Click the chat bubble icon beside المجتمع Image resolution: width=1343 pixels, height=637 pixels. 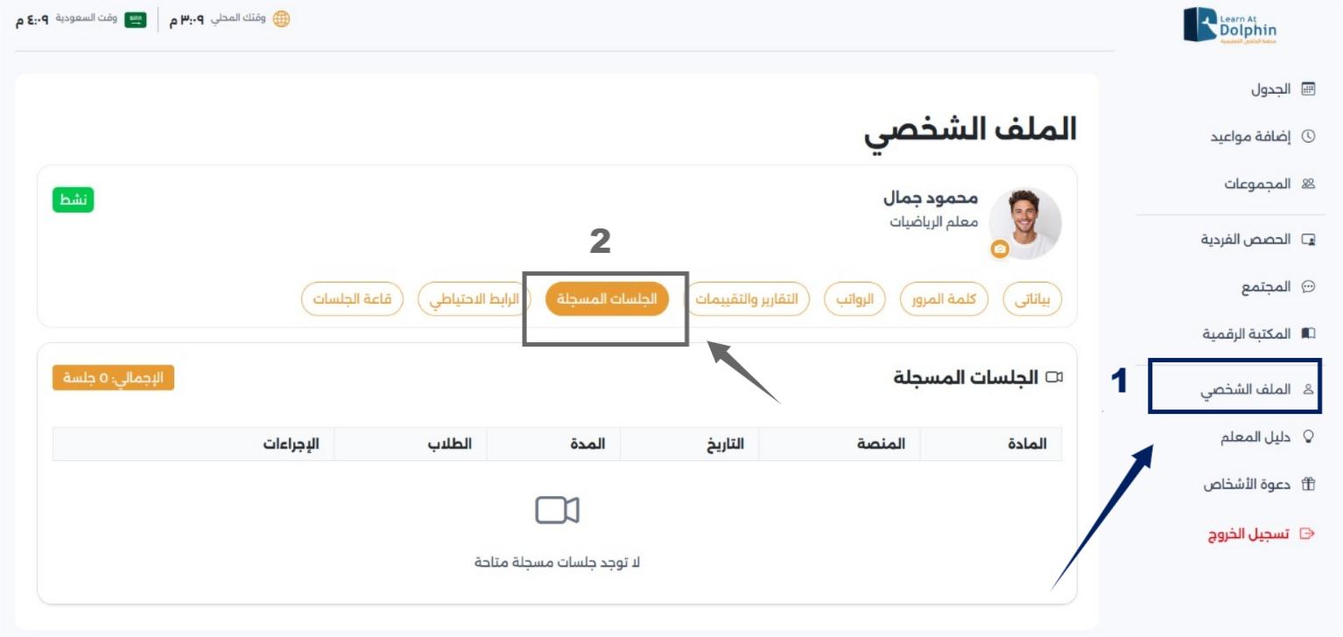point(1309,286)
